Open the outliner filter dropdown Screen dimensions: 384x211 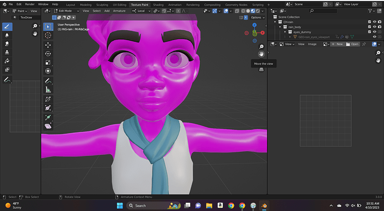click(371, 11)
